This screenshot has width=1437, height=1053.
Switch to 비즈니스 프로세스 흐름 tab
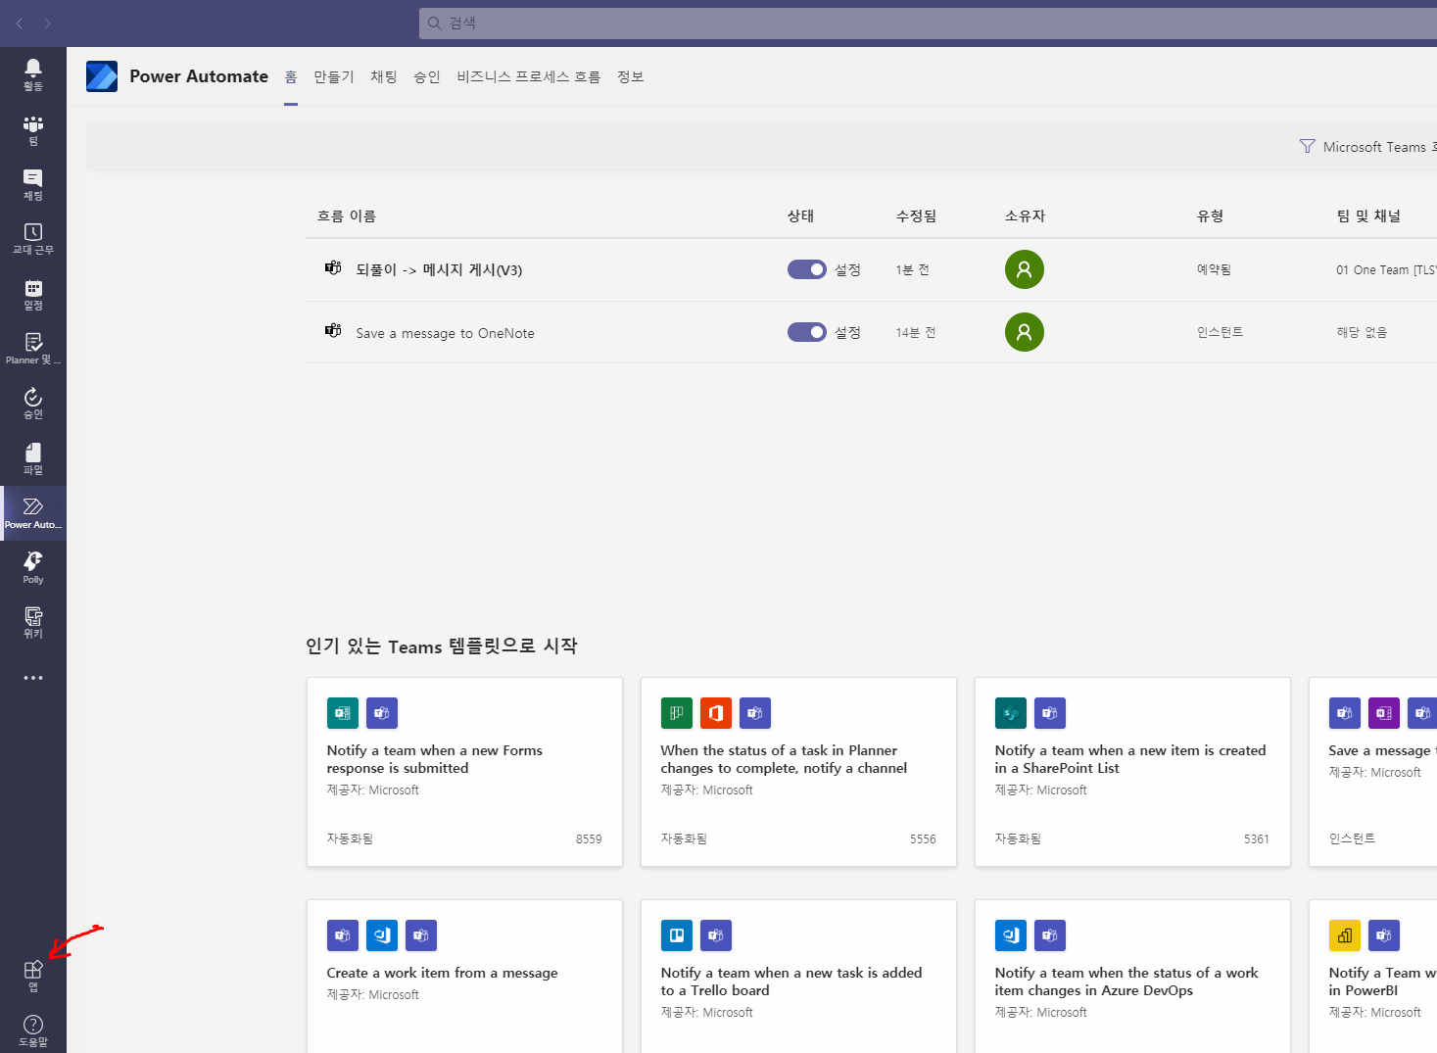coord(529,76)
